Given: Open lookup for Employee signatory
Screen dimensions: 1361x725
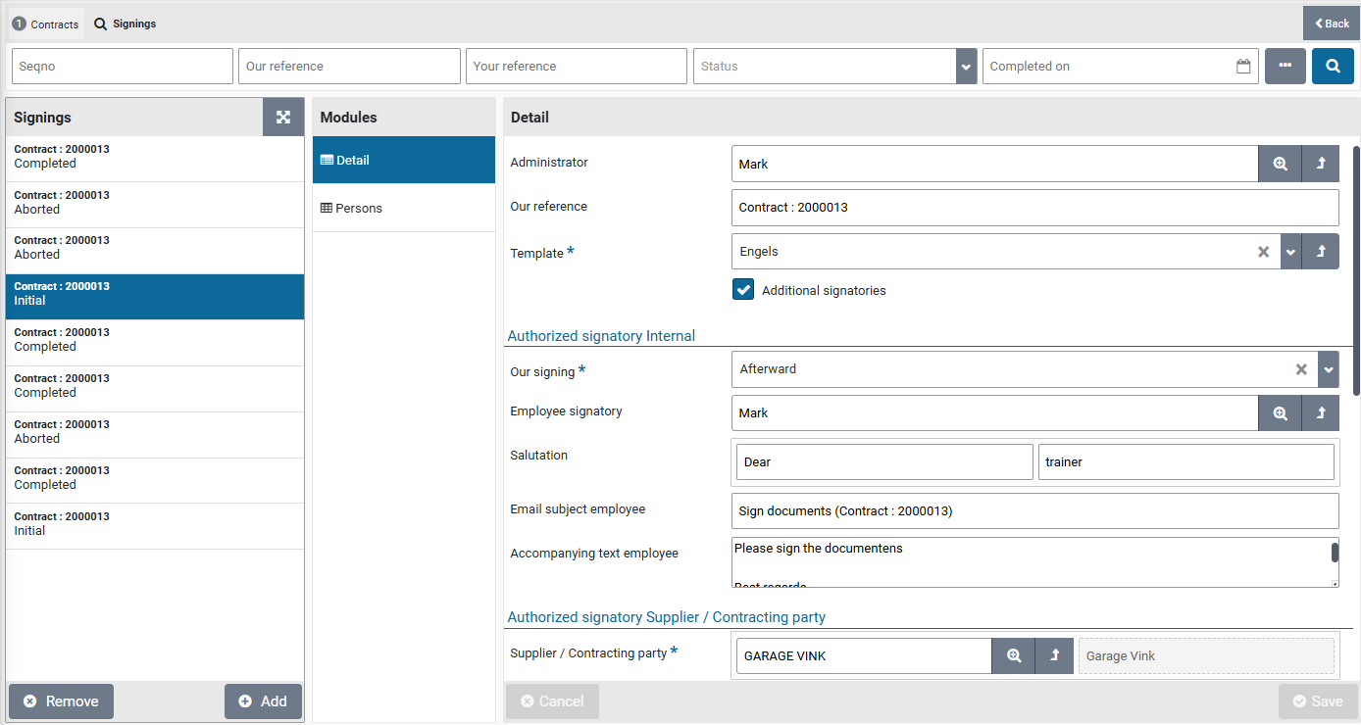Looking at the screenshot, I should pyautogui.click(x=1280, y=413).
